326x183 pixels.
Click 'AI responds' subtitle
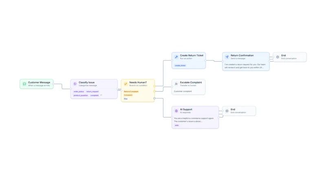pyautogui.click(x=185, y=113)
